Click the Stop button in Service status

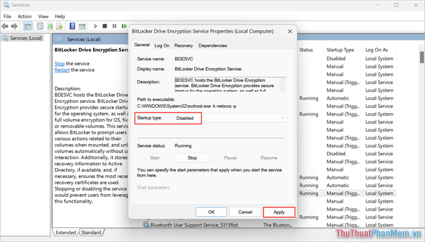click(x=192, y=158)
